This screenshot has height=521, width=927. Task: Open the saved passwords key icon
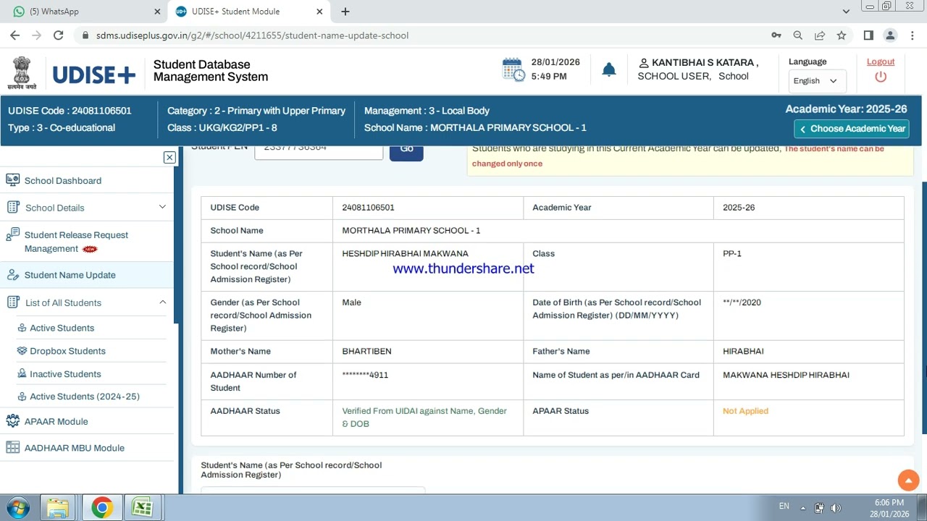click(x=776, y=35)
